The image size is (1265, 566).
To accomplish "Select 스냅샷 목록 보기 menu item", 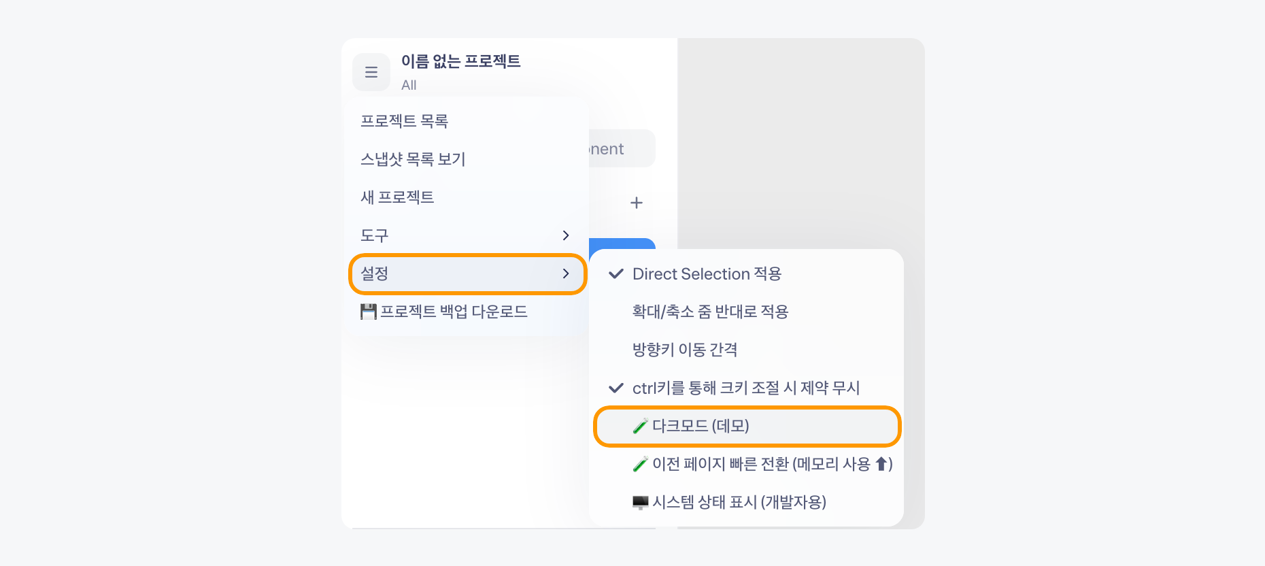I will [x=468, y=160].
